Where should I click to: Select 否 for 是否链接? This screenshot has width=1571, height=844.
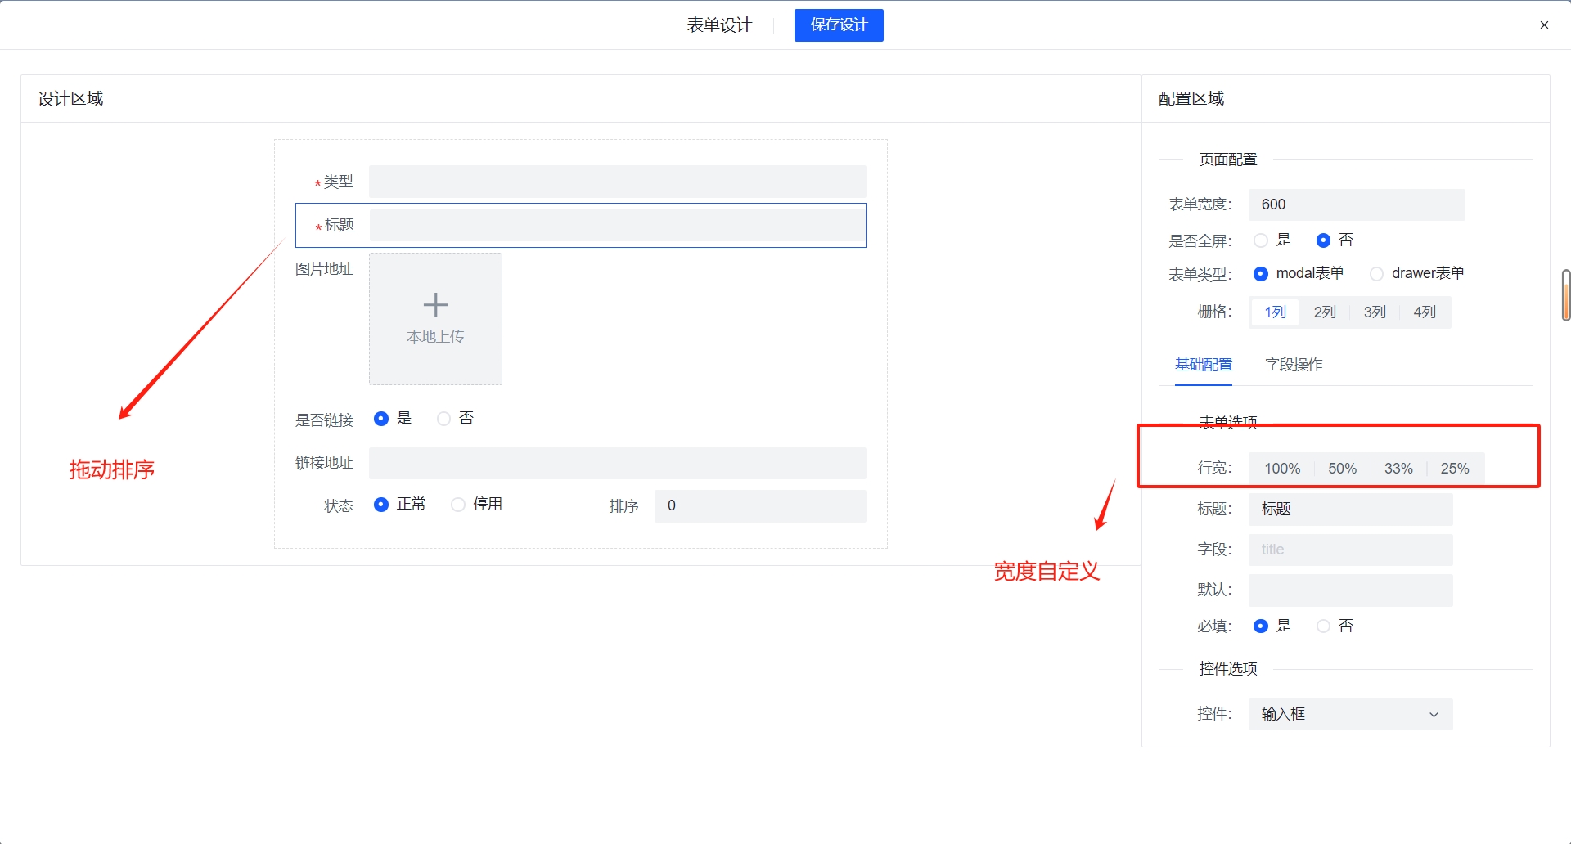[x=444, y=419]
